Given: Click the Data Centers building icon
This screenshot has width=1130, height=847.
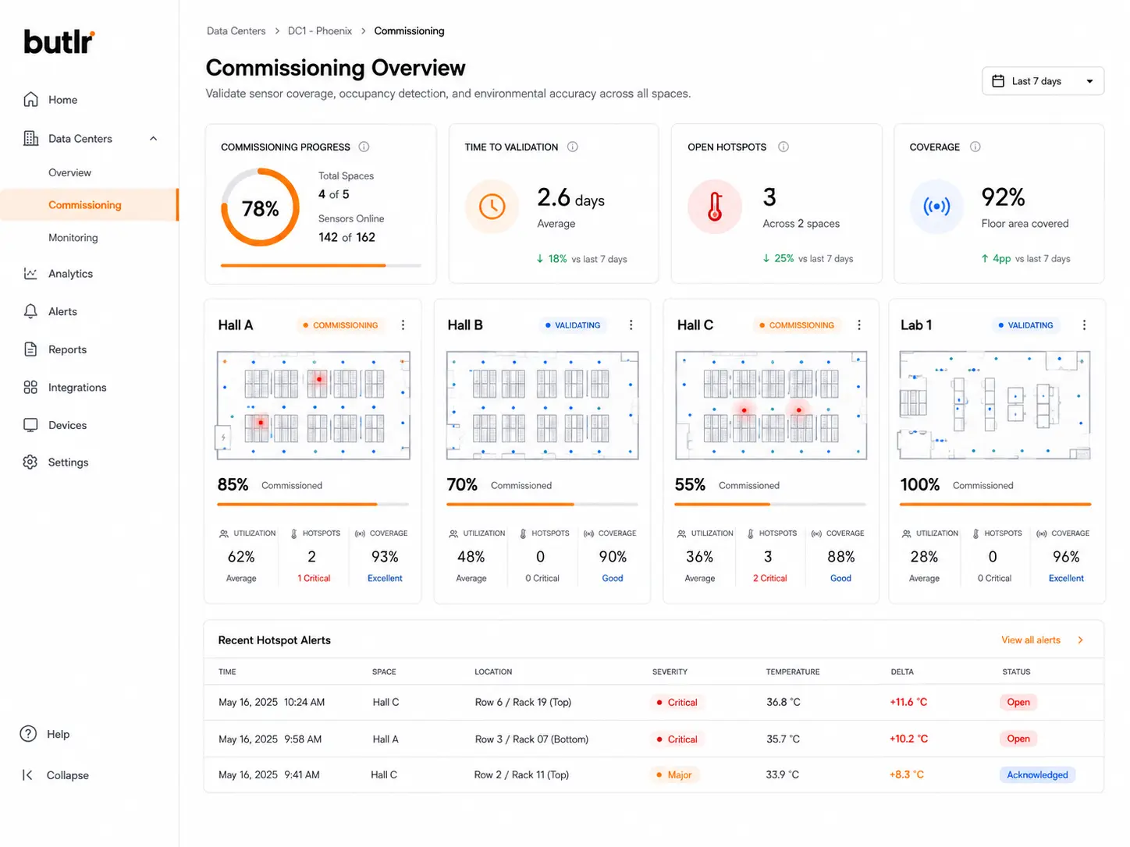Looking at the screenshot, I should [30, 138].
